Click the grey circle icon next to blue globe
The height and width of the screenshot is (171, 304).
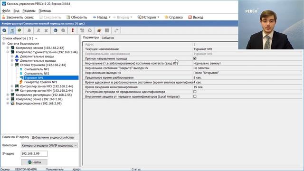coord(63,30)
